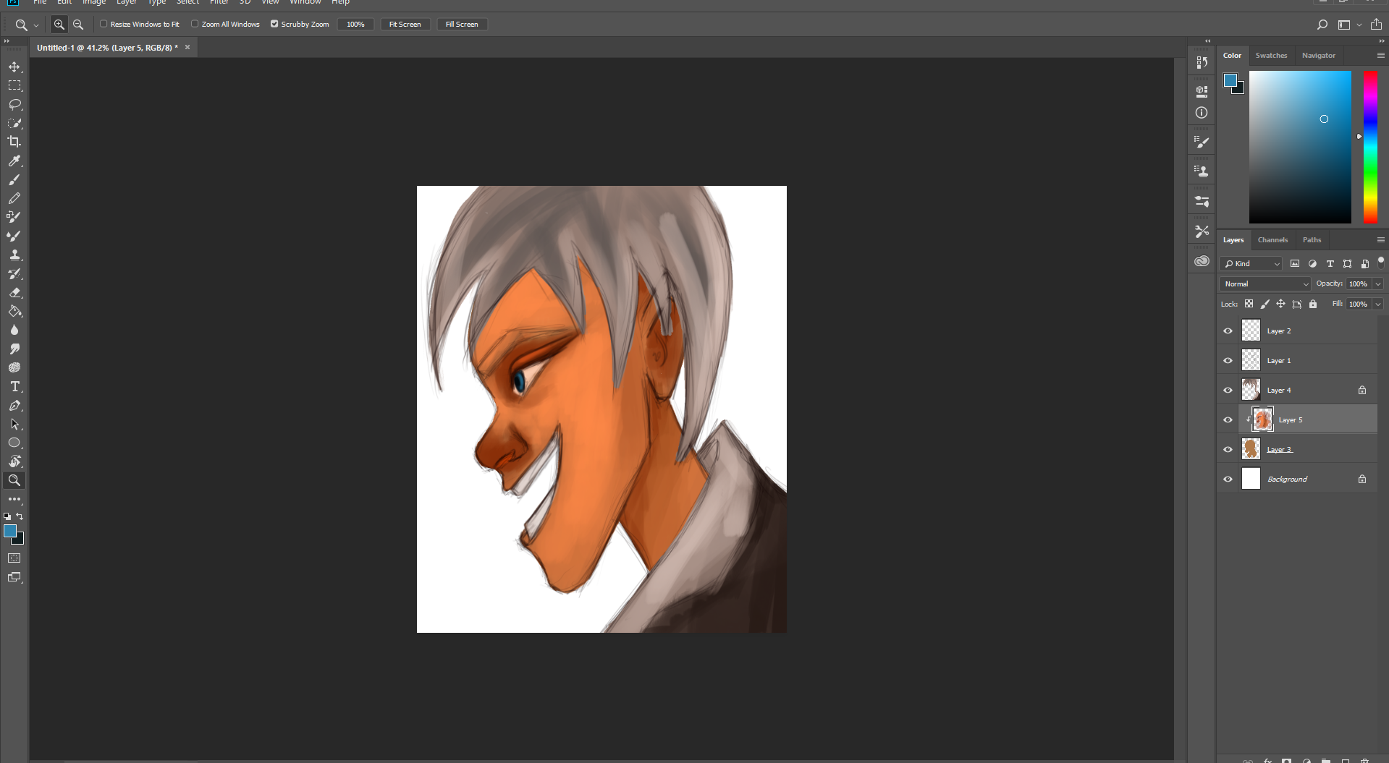Viewport: 1389px width, 763px height.
Task: Open the search icon in options bar
Action: pyautogui.click(x=1322, y=25)
